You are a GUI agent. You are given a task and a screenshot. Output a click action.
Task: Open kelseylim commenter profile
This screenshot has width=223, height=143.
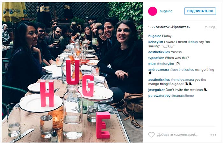pos(155,42)
